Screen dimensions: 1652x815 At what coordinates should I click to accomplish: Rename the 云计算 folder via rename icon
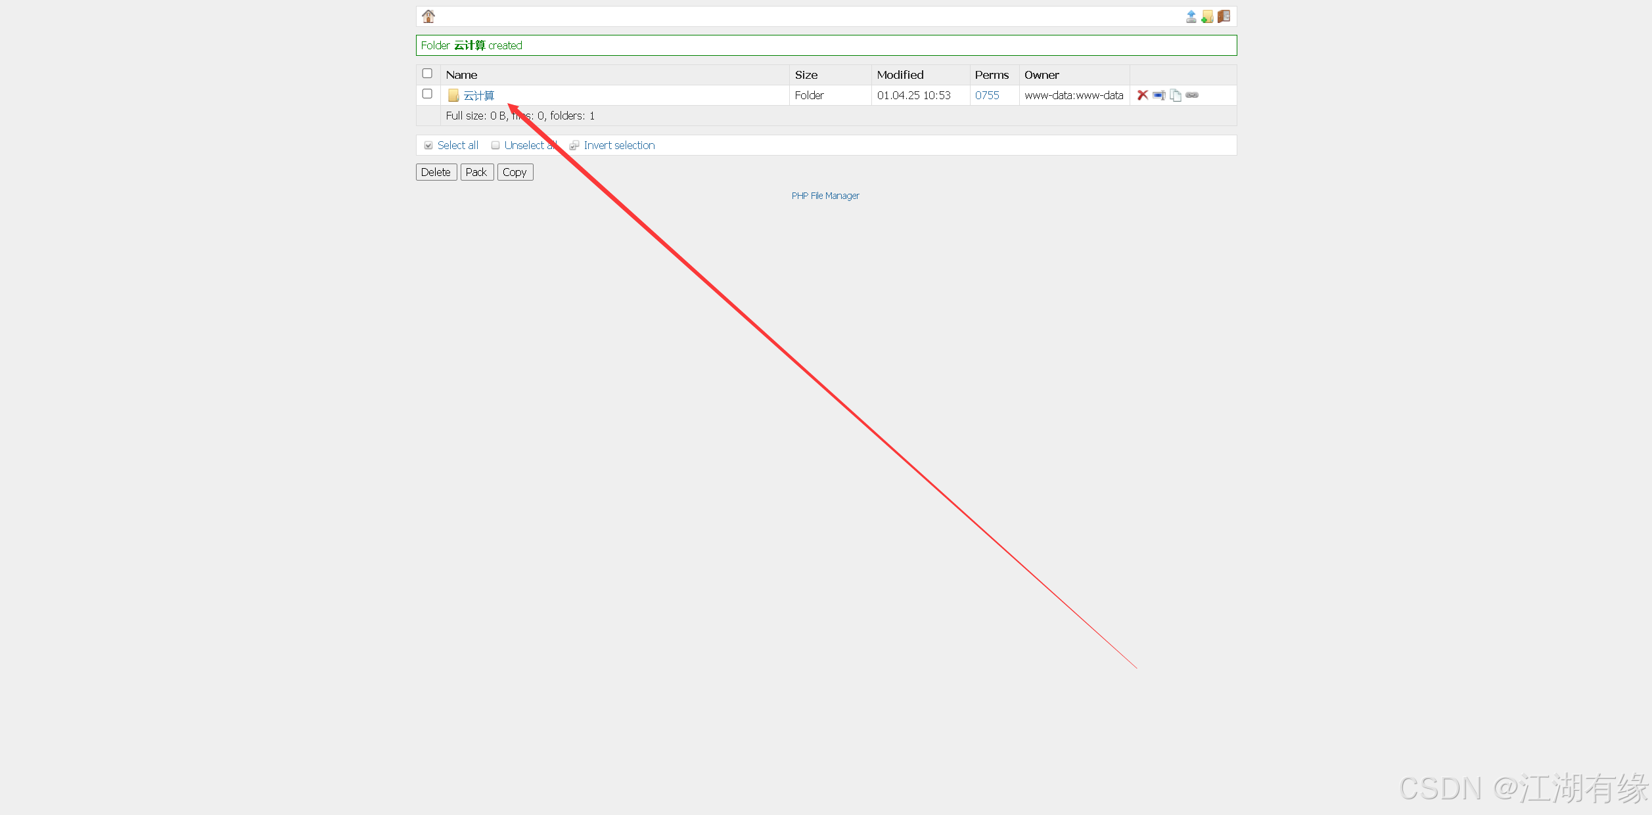(1159, 95)
